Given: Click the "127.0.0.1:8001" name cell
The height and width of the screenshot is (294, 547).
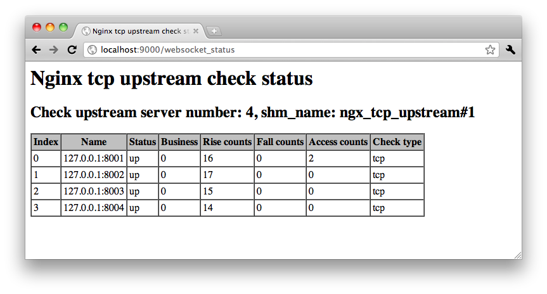Looking at the screenshot, I should point(94,158).
